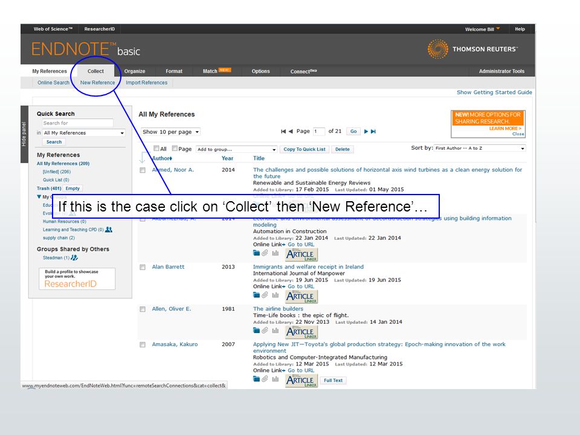
Task: Click the Hide panel side tab
Action: (x=24, y=134)
